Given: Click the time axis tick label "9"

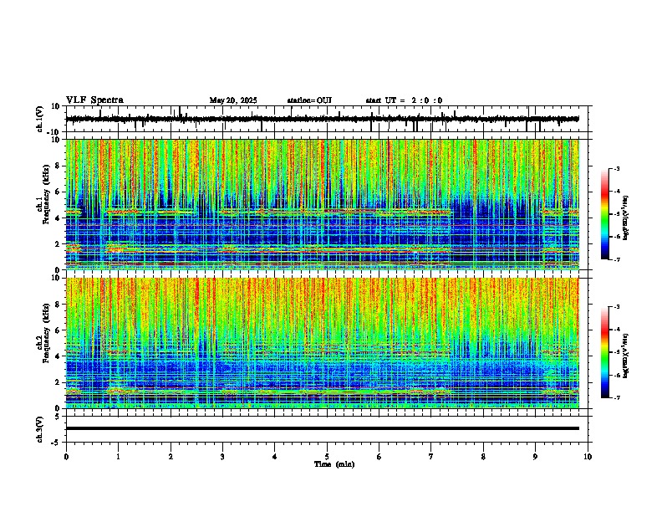Looking at the screenshot, I should pyautogui.click(x=535, y=457).
